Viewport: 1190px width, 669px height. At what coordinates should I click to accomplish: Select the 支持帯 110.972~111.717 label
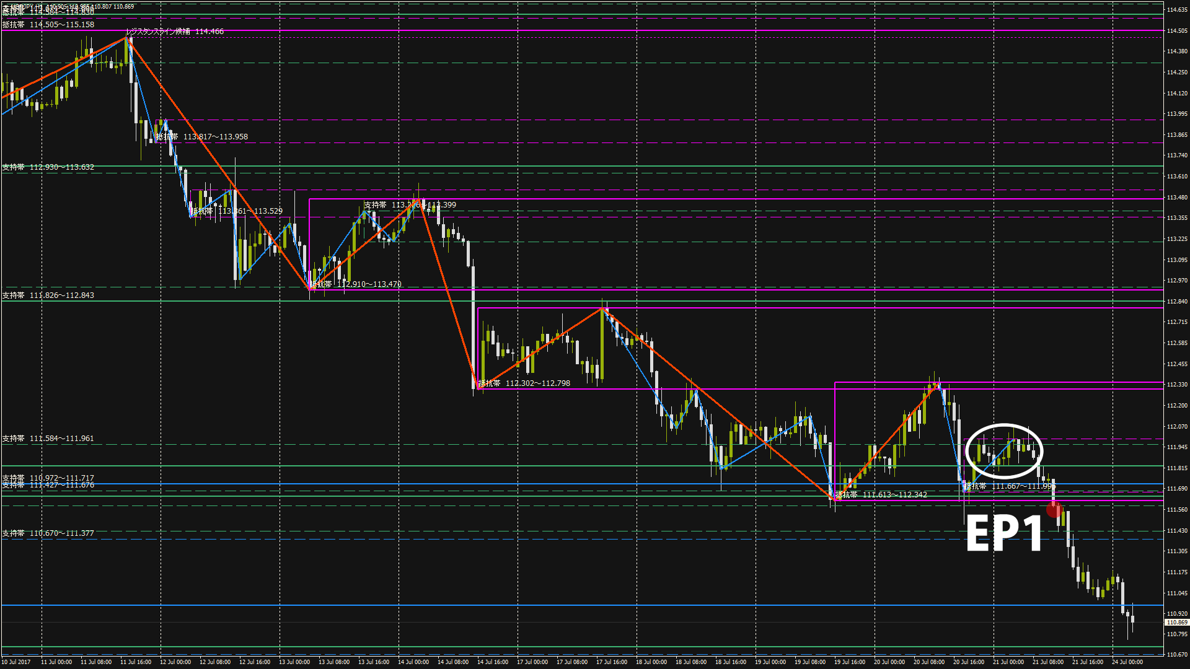click(x=48, y=478)
